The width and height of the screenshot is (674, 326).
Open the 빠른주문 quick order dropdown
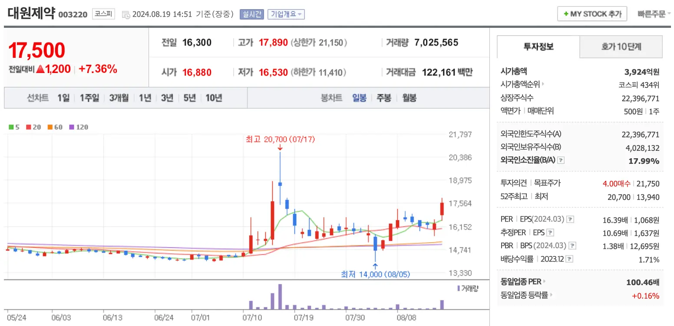point(654,14)
